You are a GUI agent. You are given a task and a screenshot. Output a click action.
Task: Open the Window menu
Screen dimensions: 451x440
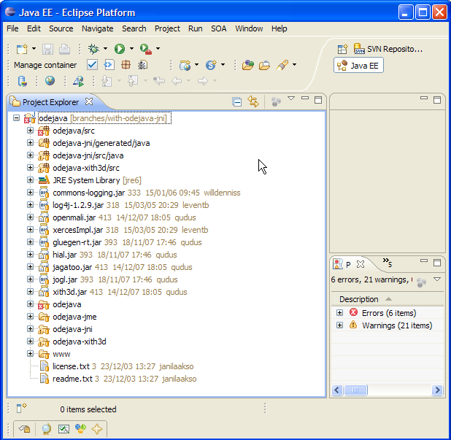[249, 28]
